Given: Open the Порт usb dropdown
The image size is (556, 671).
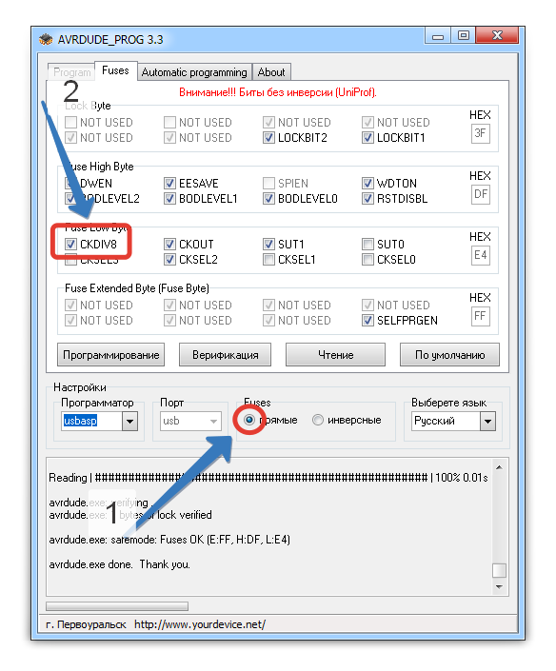Looking at the screenshot, I should pyautogui.click(x=191, y=421).
